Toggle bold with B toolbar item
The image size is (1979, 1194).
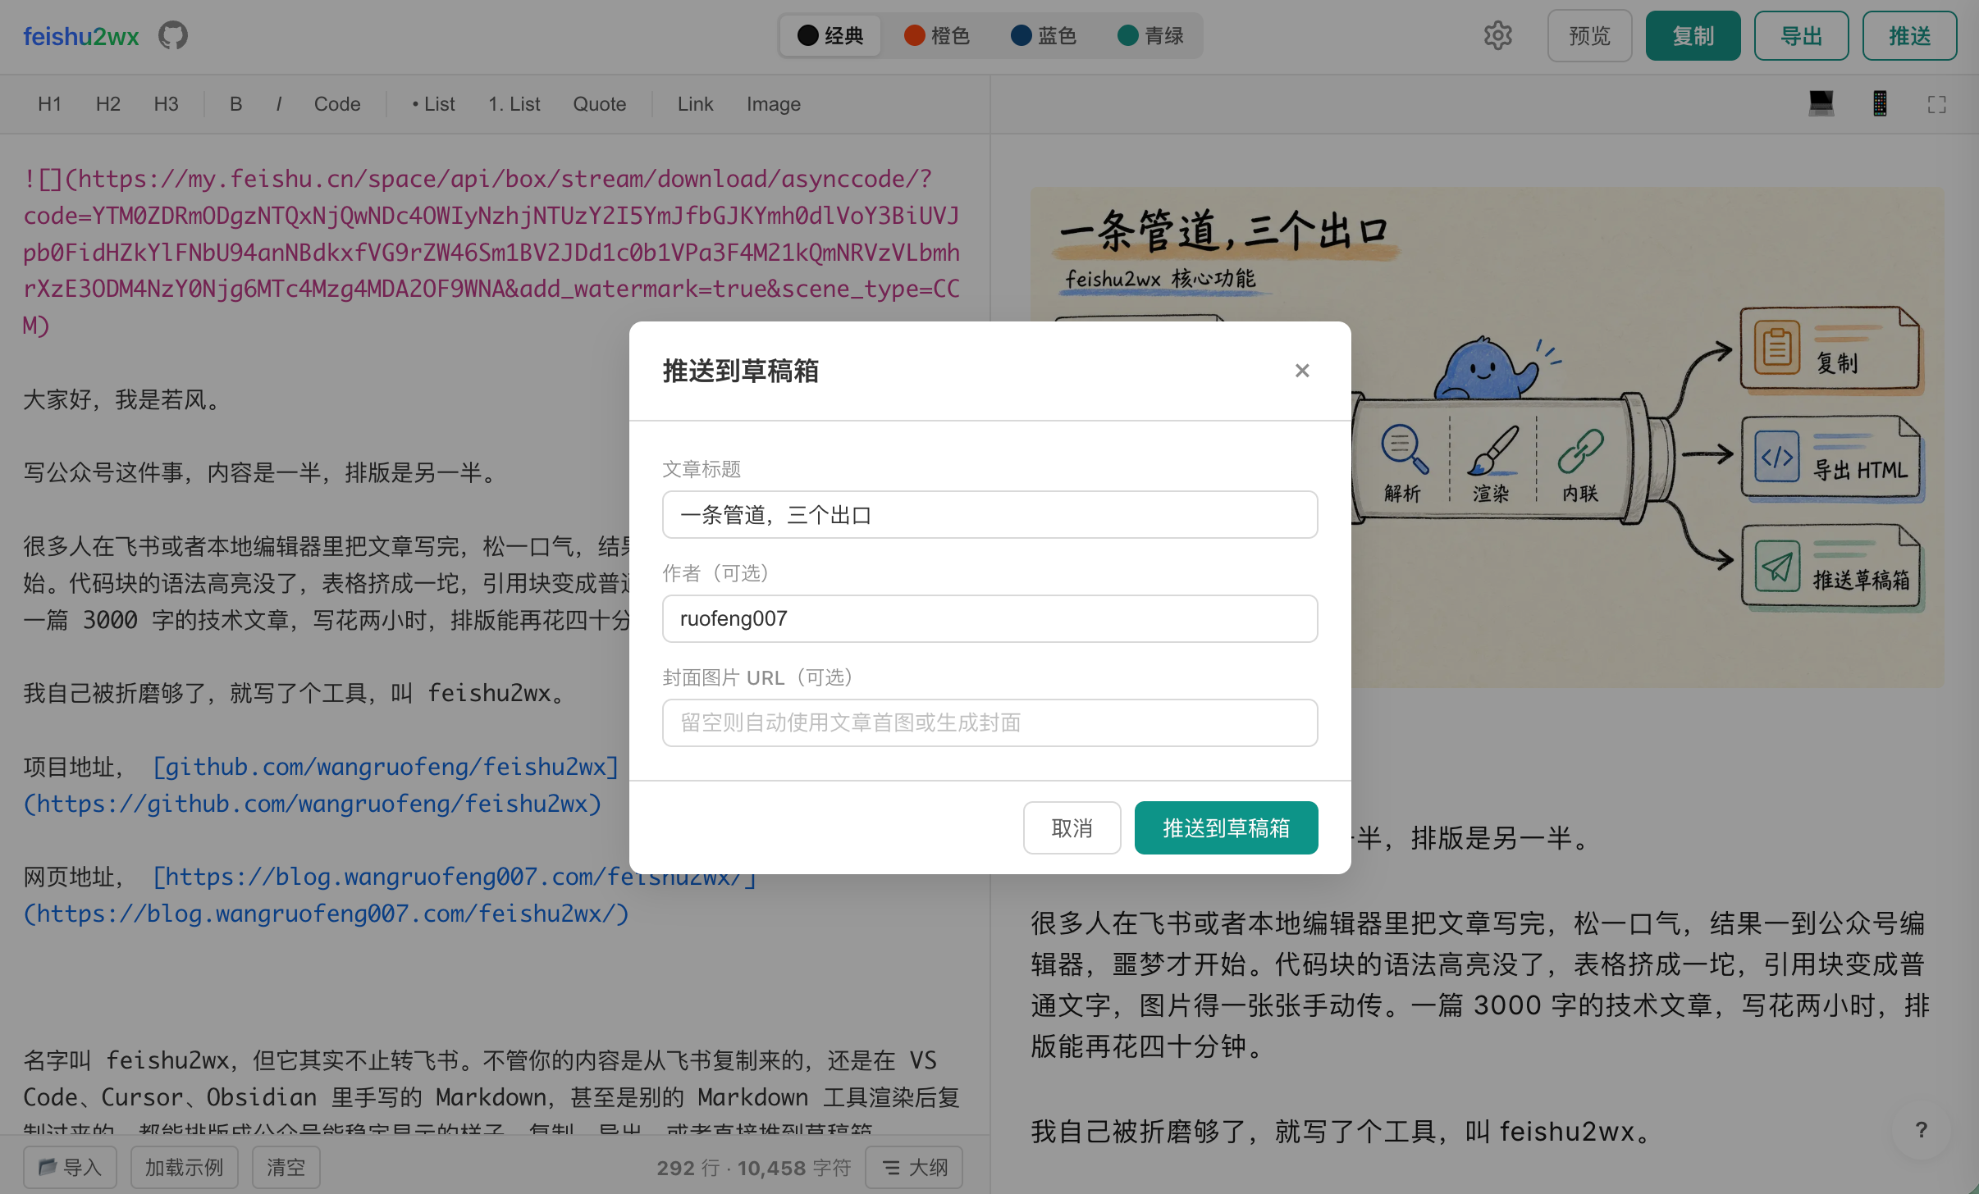click(235, 104)
